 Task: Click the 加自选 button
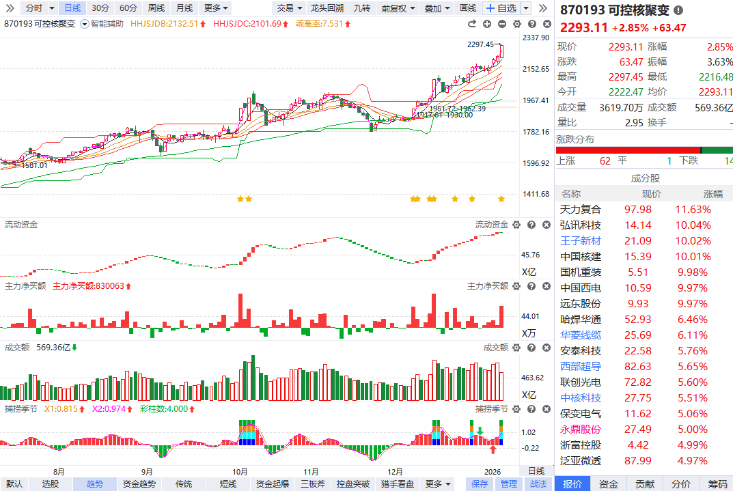point(501,8)
